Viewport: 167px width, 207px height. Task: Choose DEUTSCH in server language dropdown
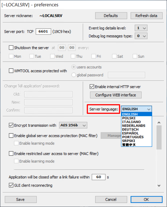click(x=130, y=129)
